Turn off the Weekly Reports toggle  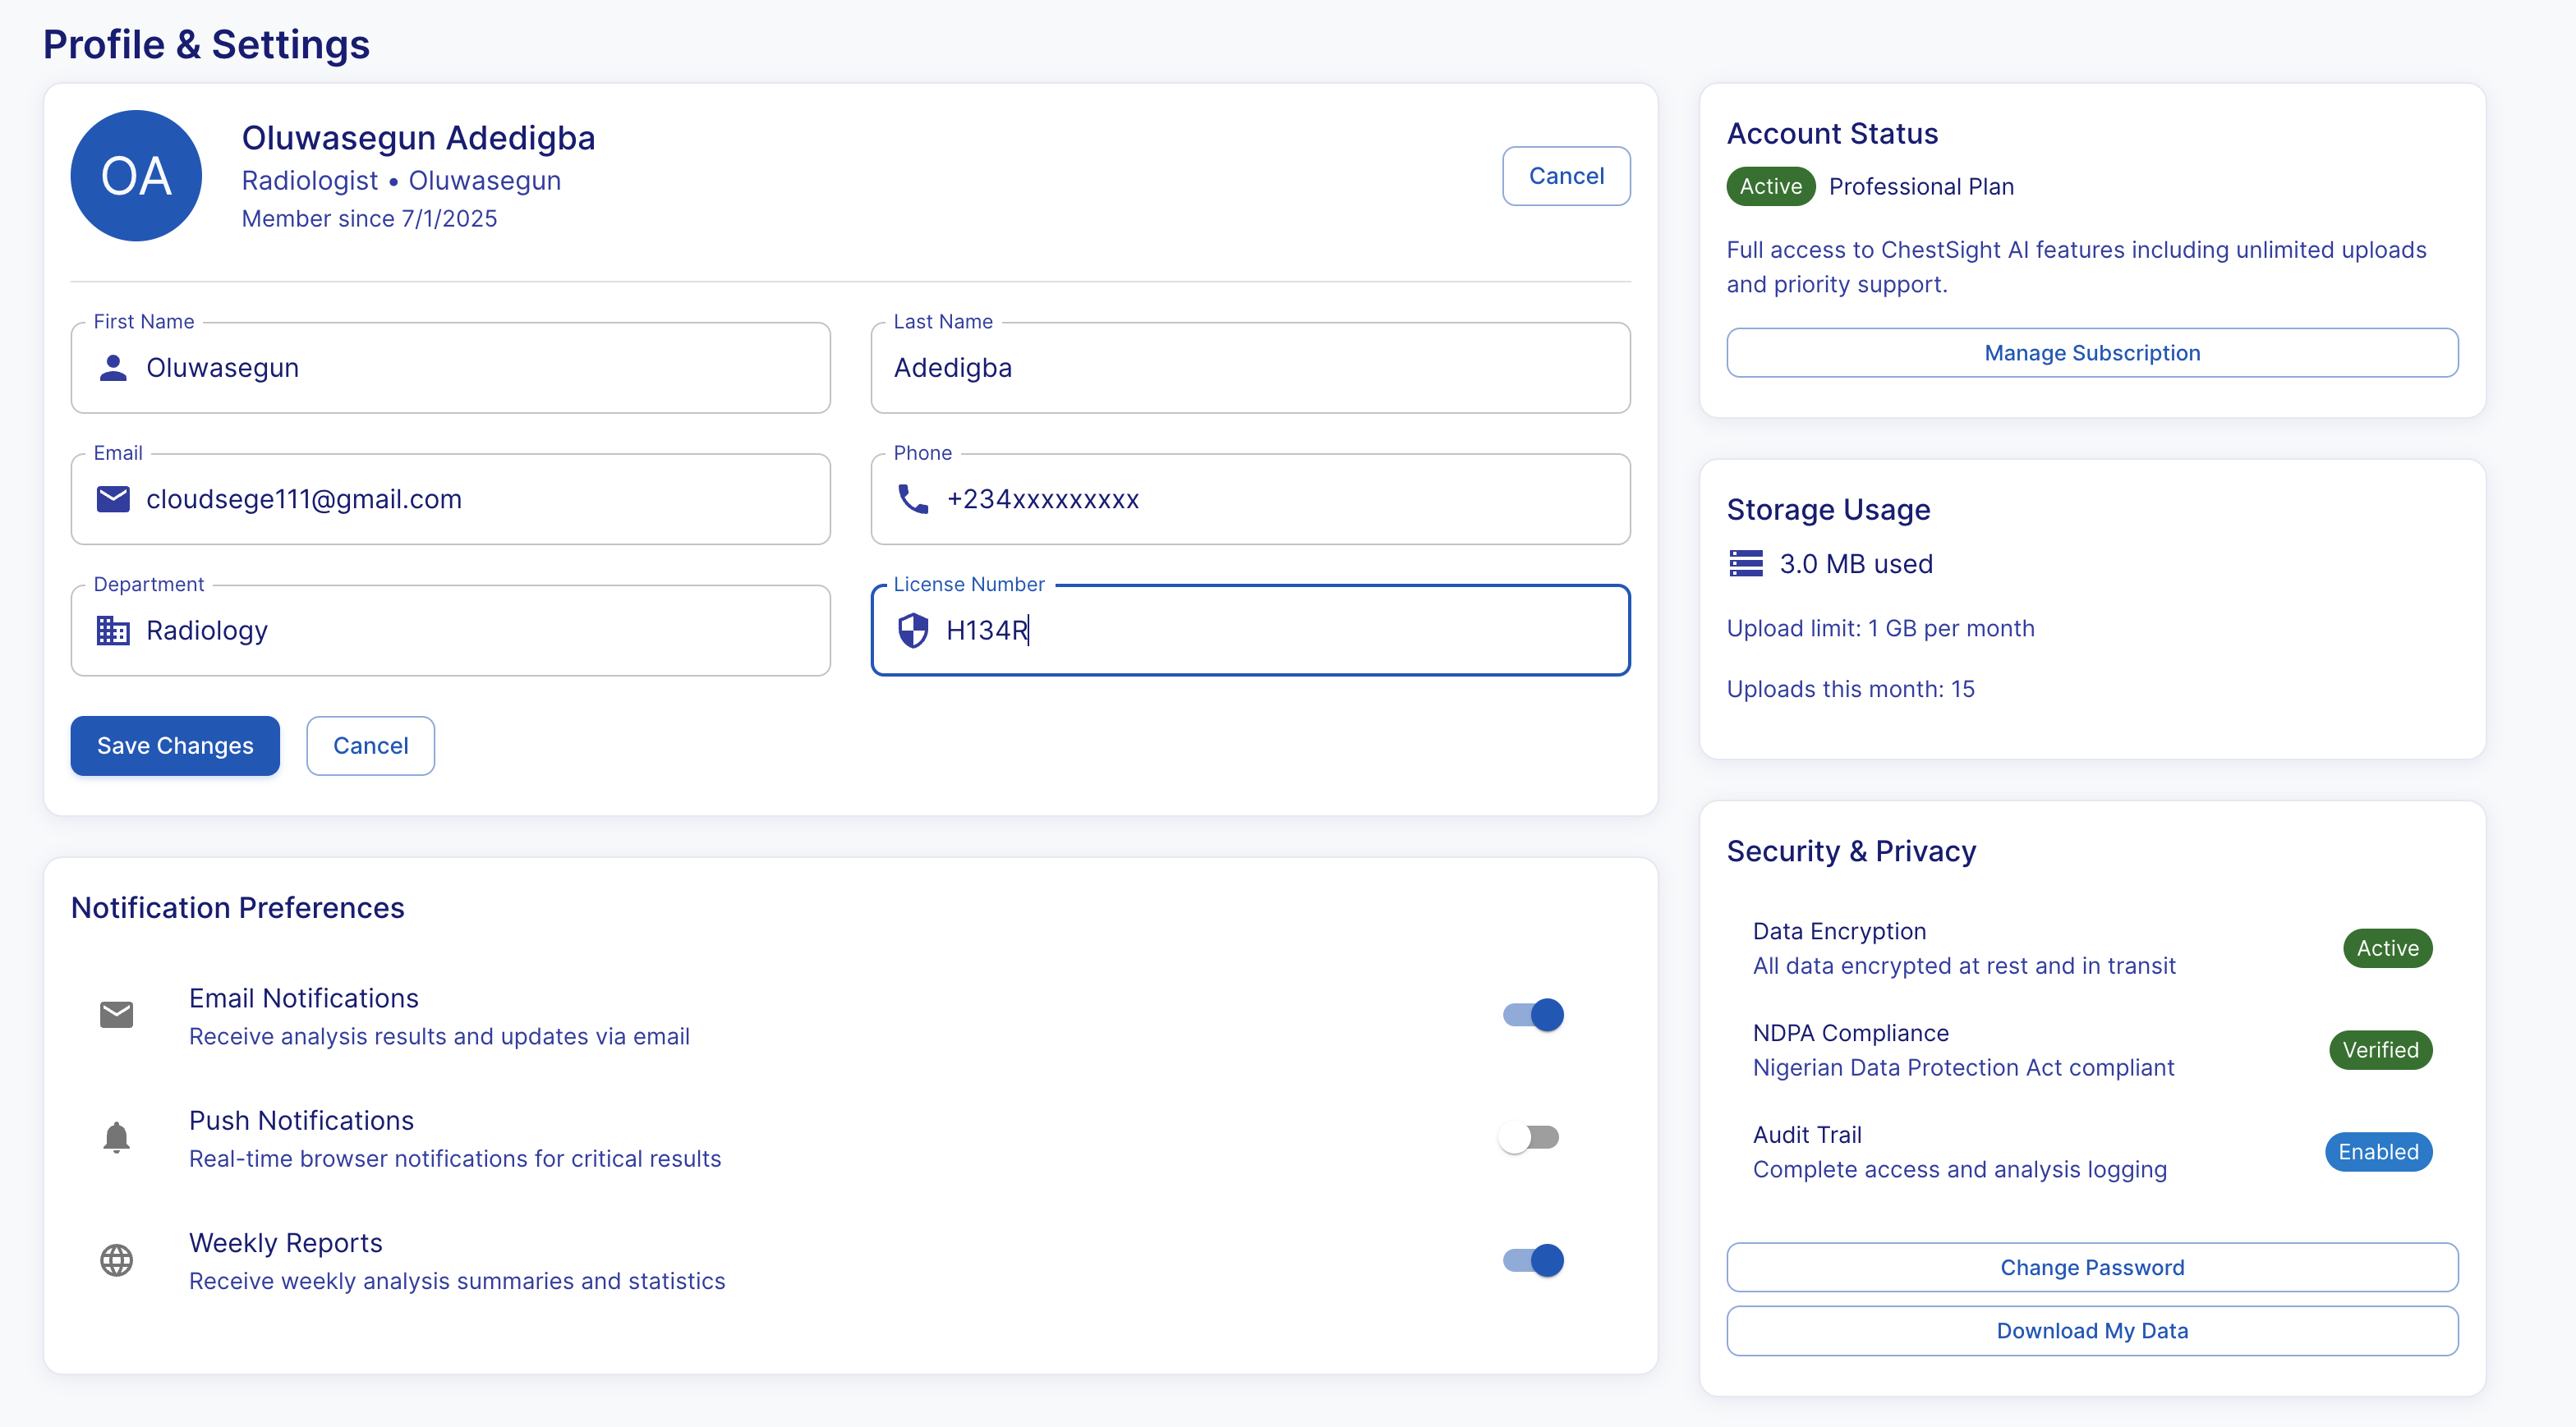coord(1533,1260)
